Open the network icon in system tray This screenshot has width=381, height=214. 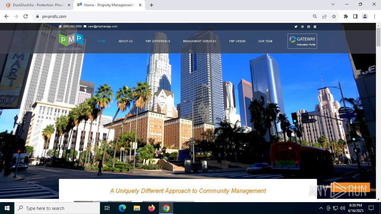[x=335, y=208]
